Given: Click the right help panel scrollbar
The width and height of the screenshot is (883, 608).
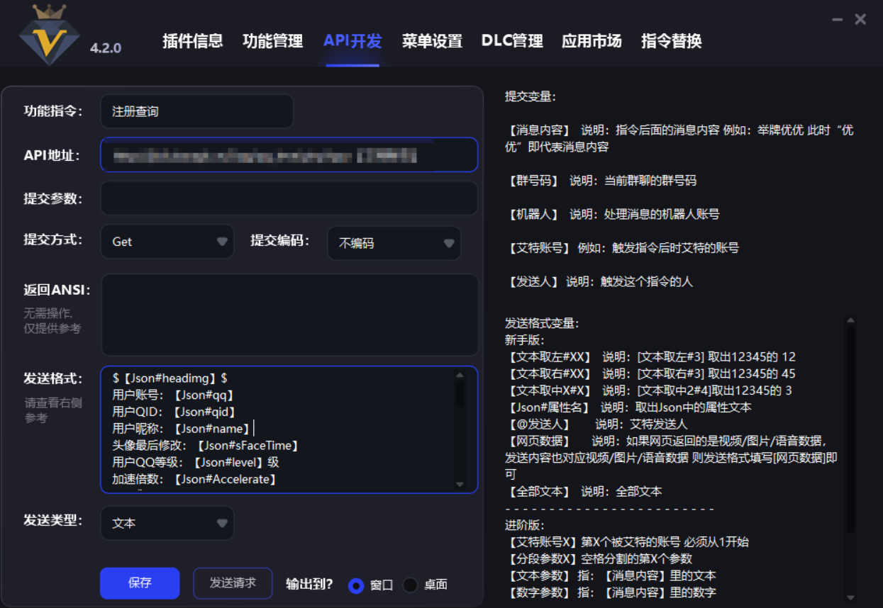Looking at the screenshot, I should click(x=850, y=425).
